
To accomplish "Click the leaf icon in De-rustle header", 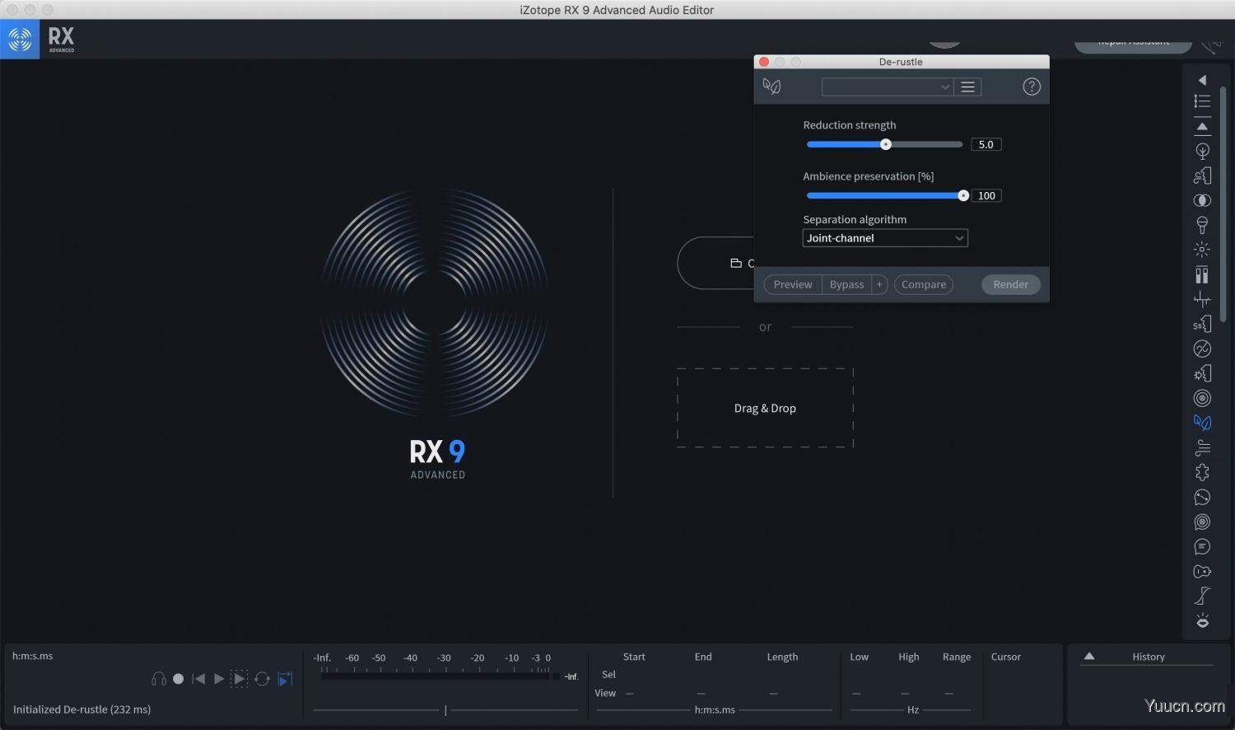I will pyautogui.click(x=771, y=87).
